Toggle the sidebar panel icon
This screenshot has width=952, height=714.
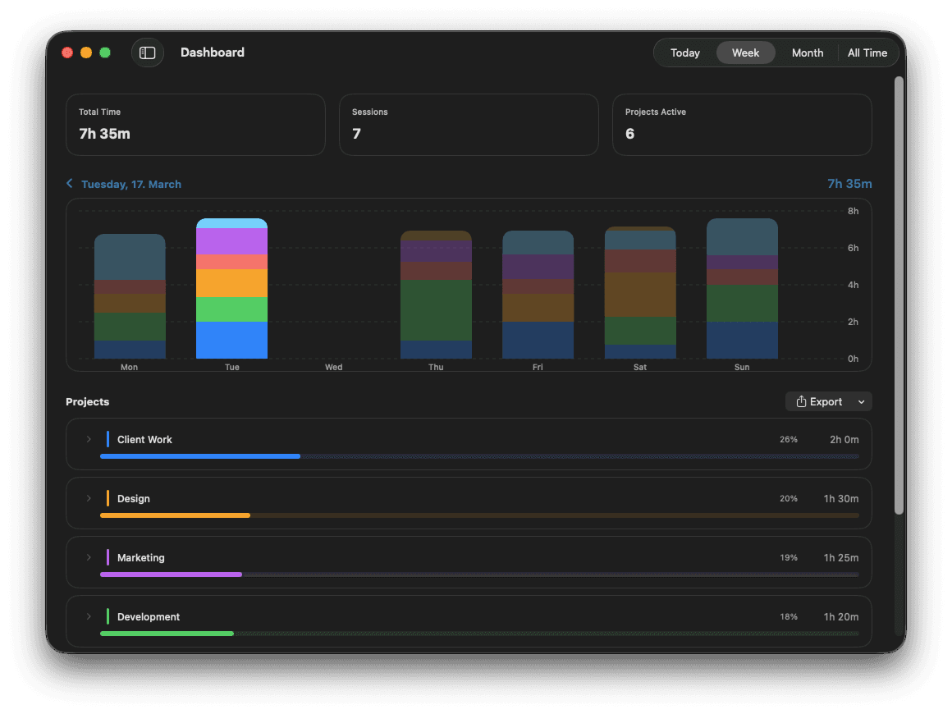point(148,53)
